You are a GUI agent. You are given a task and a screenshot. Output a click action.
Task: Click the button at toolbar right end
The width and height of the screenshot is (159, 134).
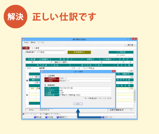pos(130,45)
